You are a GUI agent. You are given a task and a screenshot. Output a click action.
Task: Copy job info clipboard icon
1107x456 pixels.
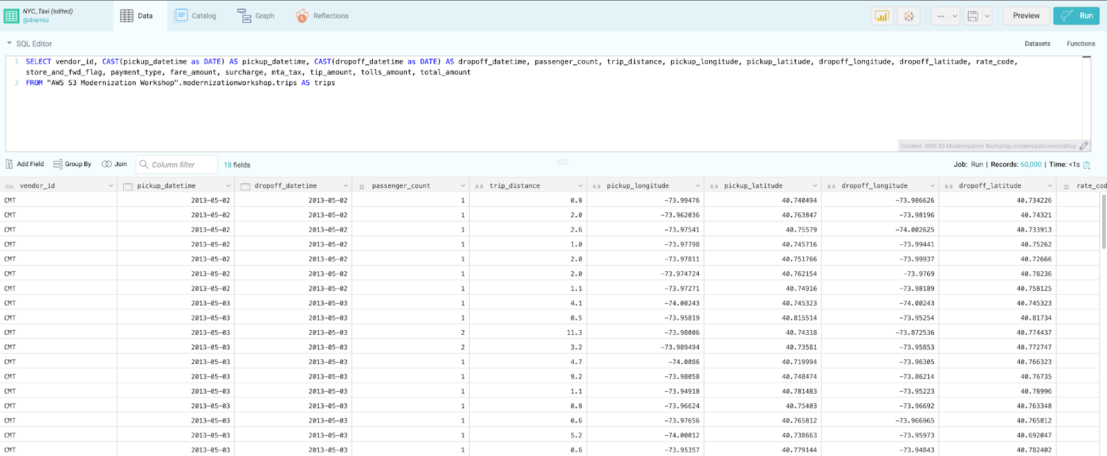point(1087,165)
